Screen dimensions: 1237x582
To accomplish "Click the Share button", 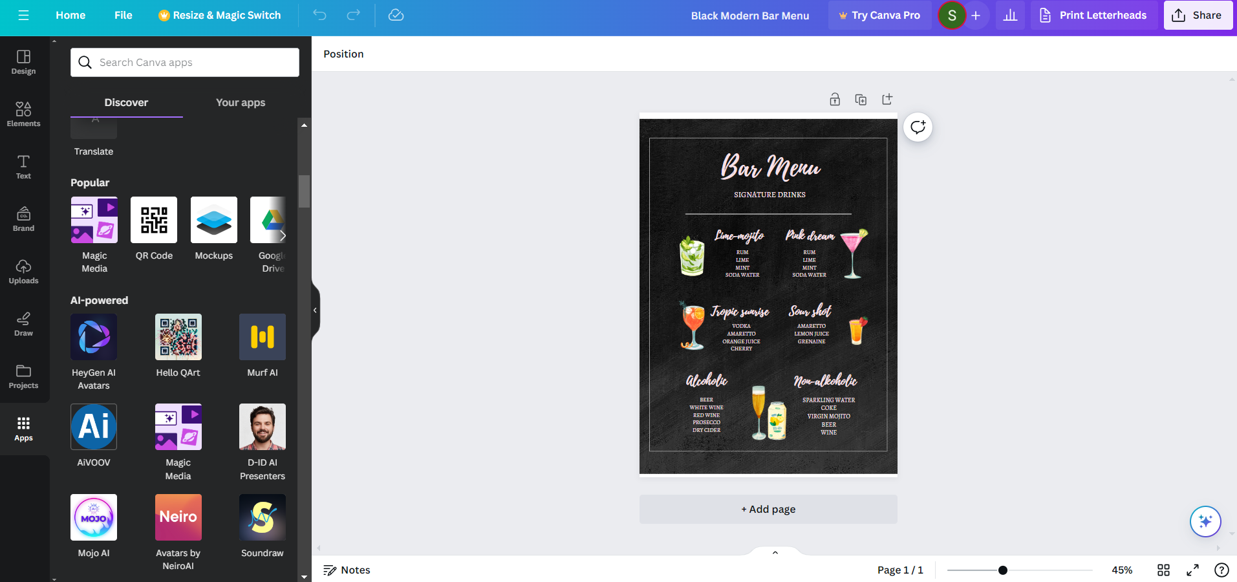I will [x=1198, y=16].
